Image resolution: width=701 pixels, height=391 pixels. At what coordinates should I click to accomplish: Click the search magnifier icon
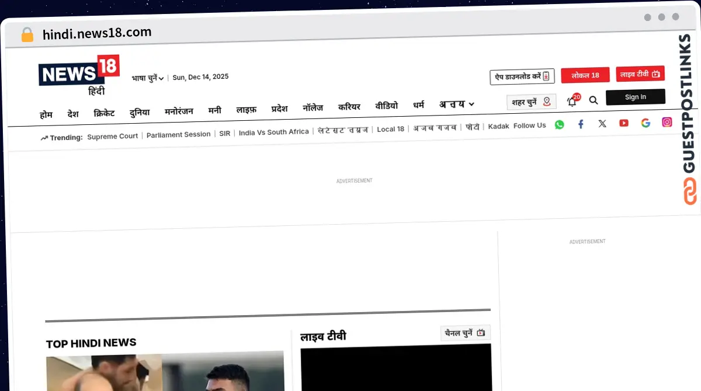coord(594,100)
